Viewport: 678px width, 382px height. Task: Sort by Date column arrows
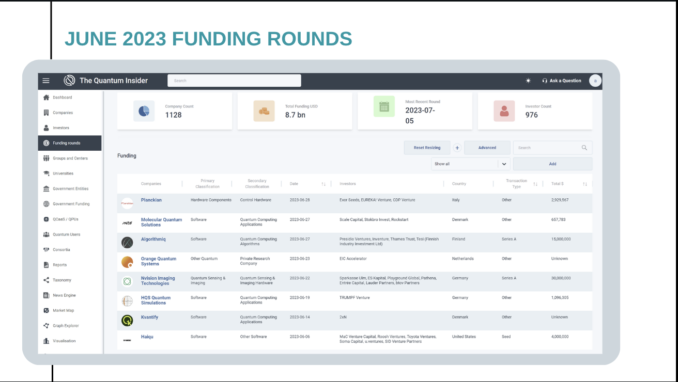pos(323,184)
